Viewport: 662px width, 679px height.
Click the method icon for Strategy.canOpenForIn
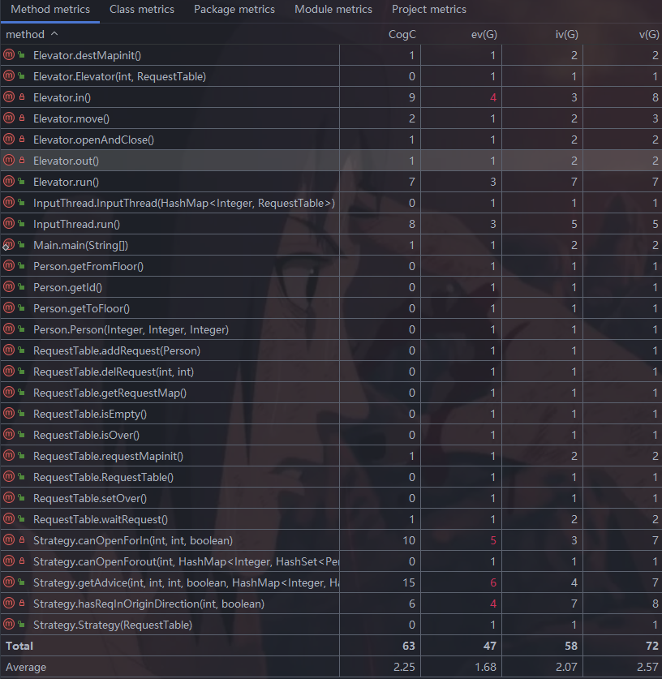pyautogui.click(x=10, y=540)
